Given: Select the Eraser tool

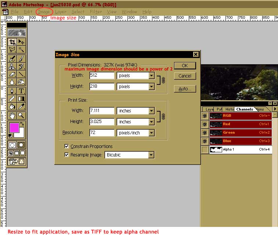Looking at the screenshot, I should click(x=12, y=75).
